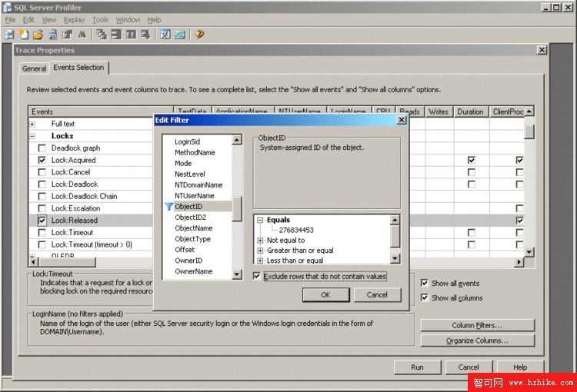This screenshot has width=577, height=392.
Task: Select NTUserName in filter column list
Action: coord(195,196)
